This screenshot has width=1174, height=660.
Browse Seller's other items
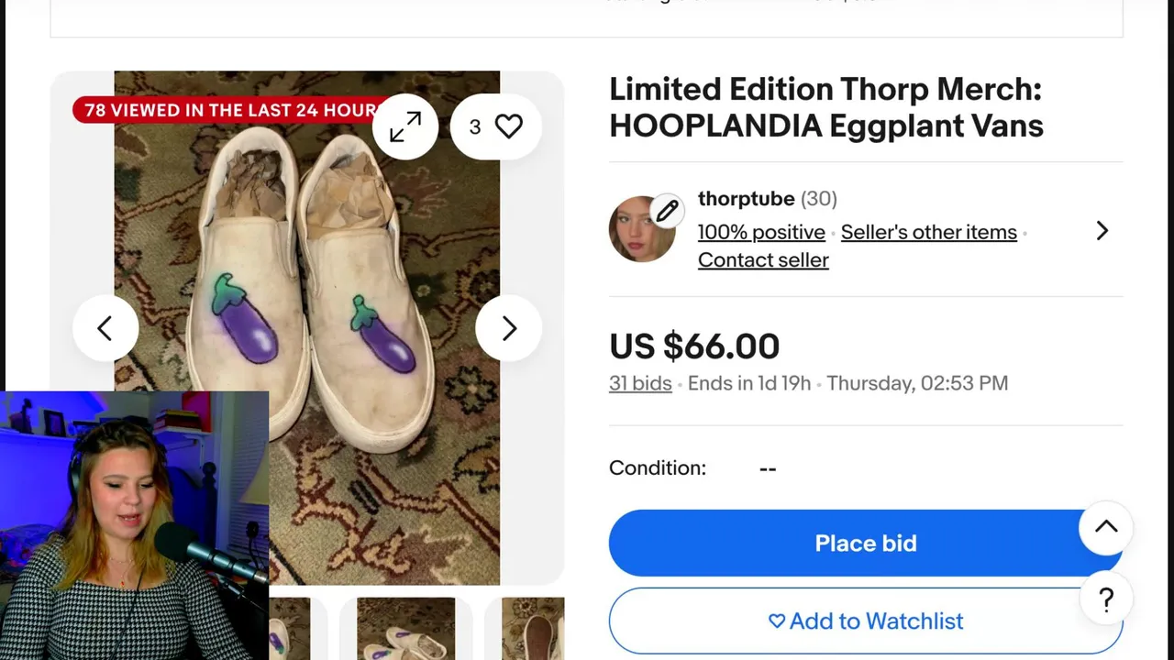point(928,232)
